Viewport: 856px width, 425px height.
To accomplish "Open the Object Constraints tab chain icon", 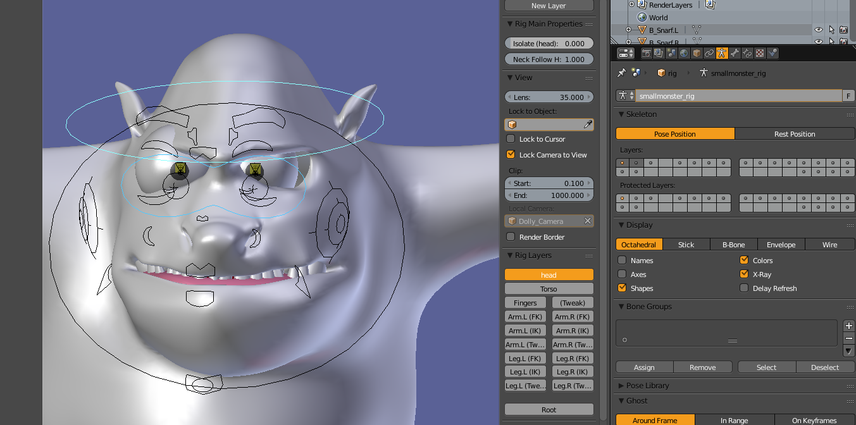I will click(709, 54).
